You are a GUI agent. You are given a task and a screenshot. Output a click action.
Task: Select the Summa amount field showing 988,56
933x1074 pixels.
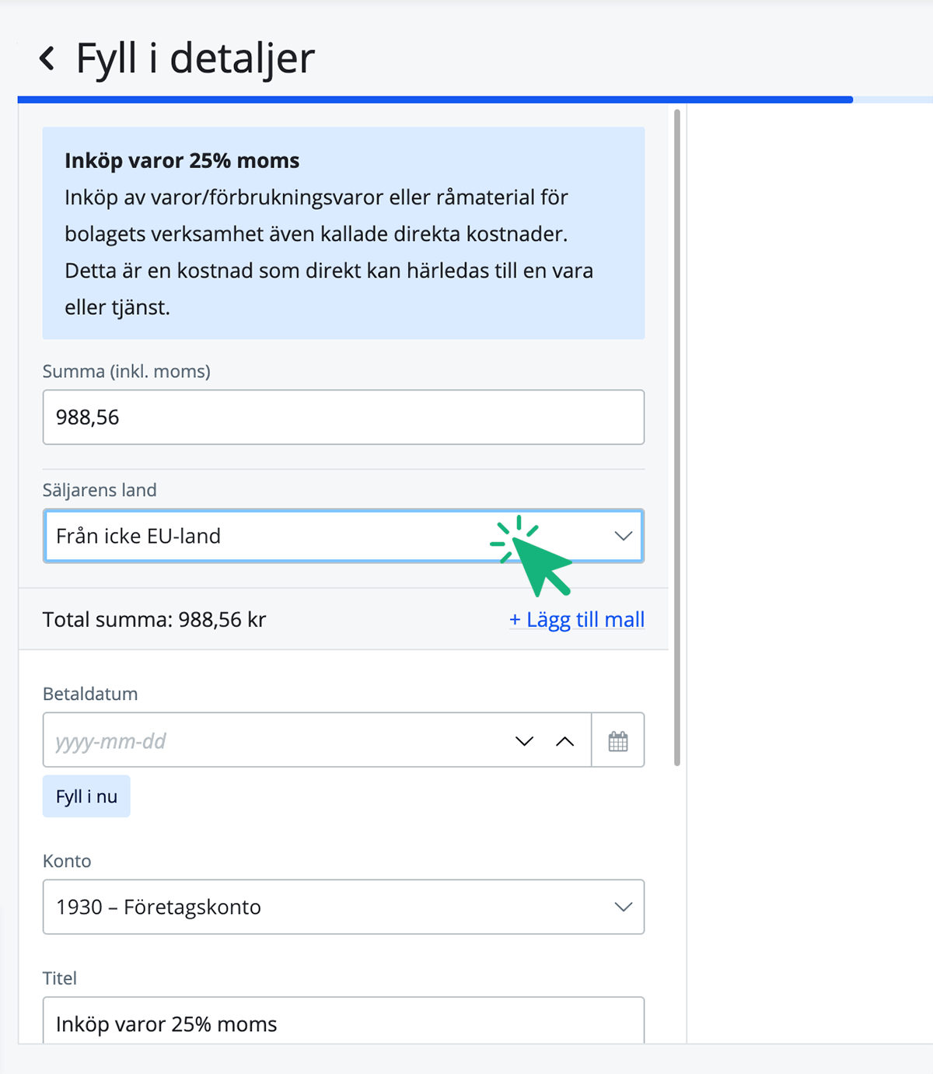click(342, 417)
